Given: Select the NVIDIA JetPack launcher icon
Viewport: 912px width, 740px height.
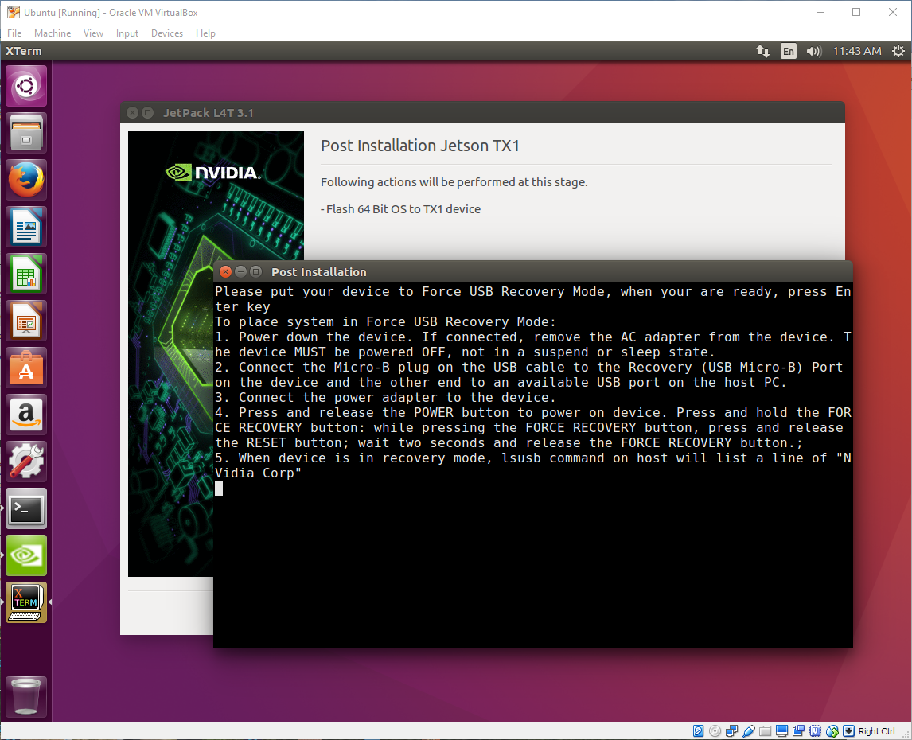Looking at the screenshot, I should pos(26,555).
